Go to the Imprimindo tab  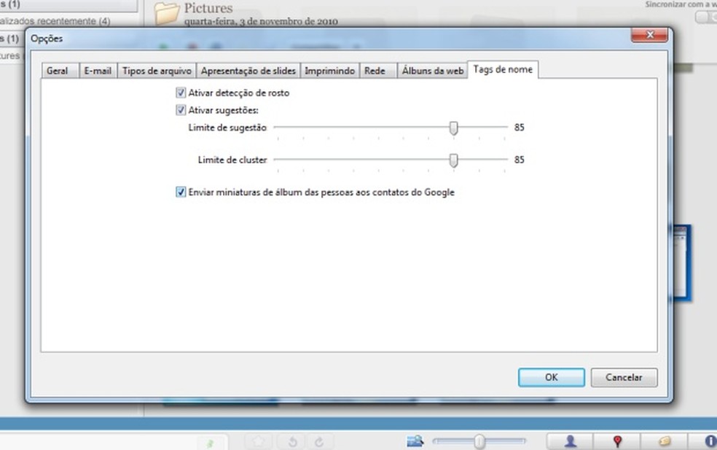click(329, 71)
